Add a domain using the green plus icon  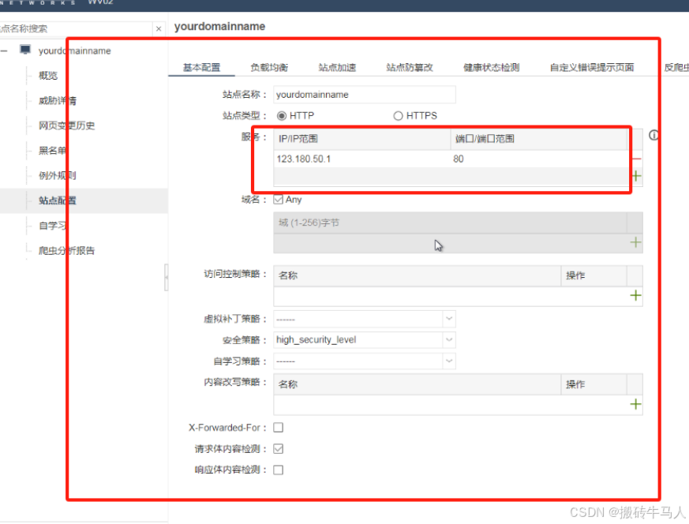[635, 242]
